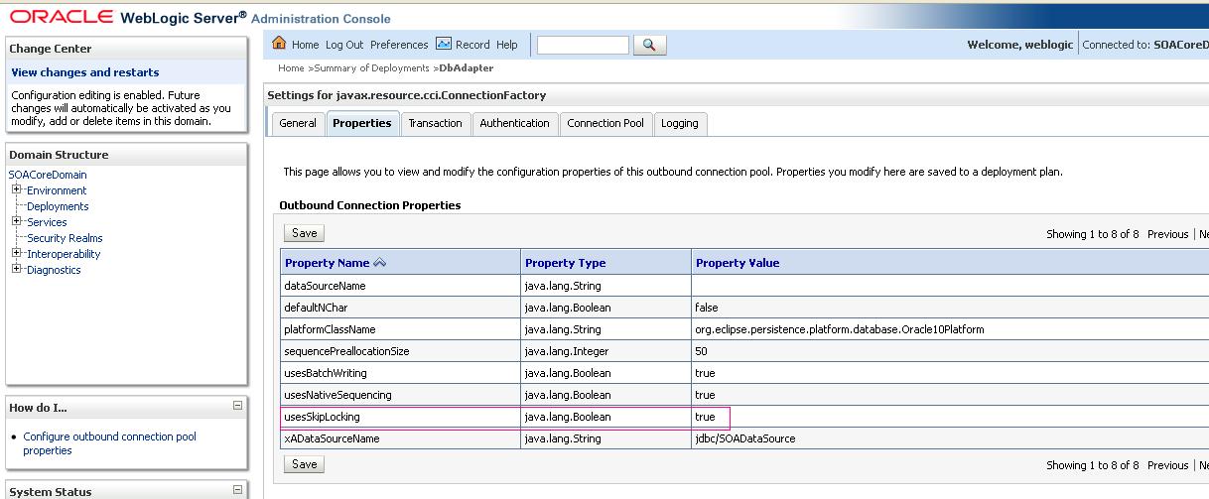Click into the toolbar search field
This screenshot has height=499, width=1209.
pyautogui.click(x=583, y=45)
